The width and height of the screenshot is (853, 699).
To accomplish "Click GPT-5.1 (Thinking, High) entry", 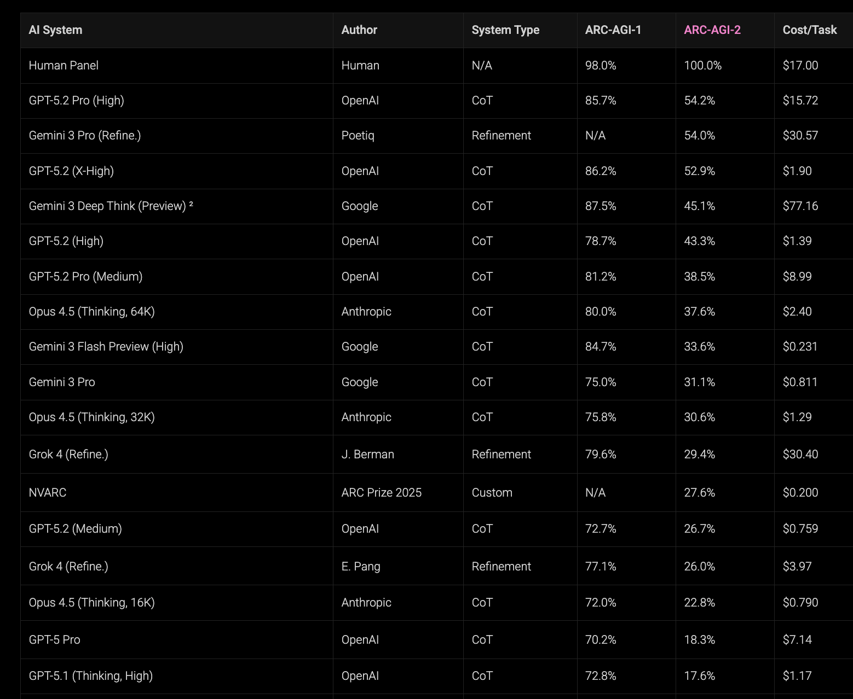I will [90, 676].
